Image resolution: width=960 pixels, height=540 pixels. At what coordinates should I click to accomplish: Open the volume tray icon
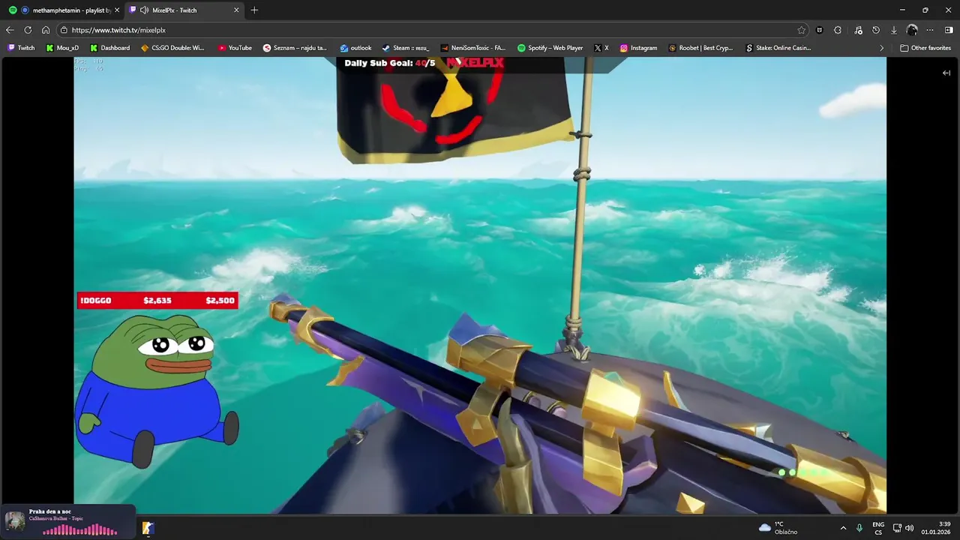pyautogui.click(x=910, y=528)
